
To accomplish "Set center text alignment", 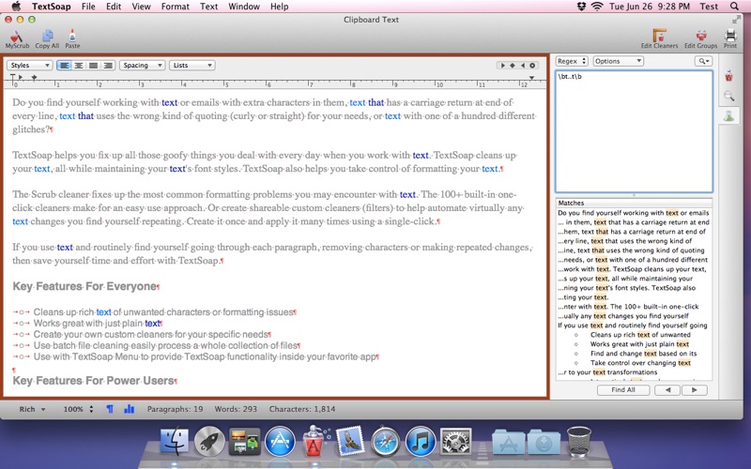I will coord(79,66).
